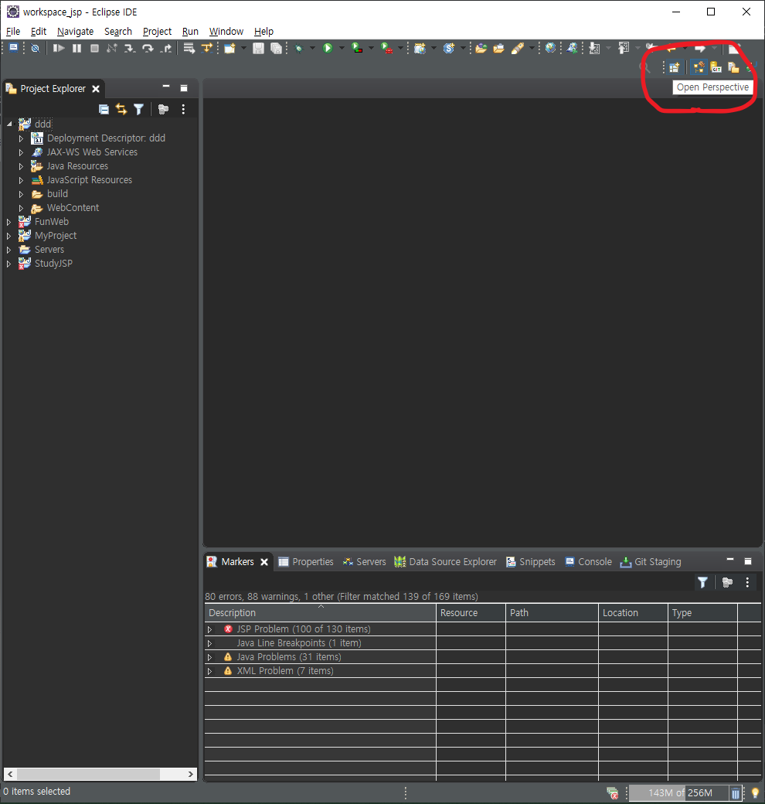Open the Debug dropdown arrow
This screenshot has height=804, width=765.
coord(312,48)
